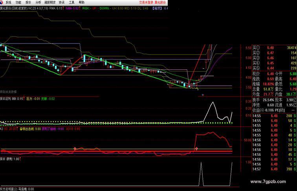Click the 涨幅 10.02% value
297x191 pixels.
tap(268, 84)
